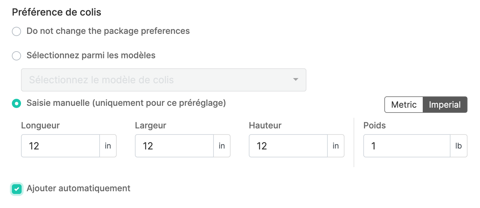Choose the "Sélectionnez parmi les modèles" radio option

tap(16, 56)
